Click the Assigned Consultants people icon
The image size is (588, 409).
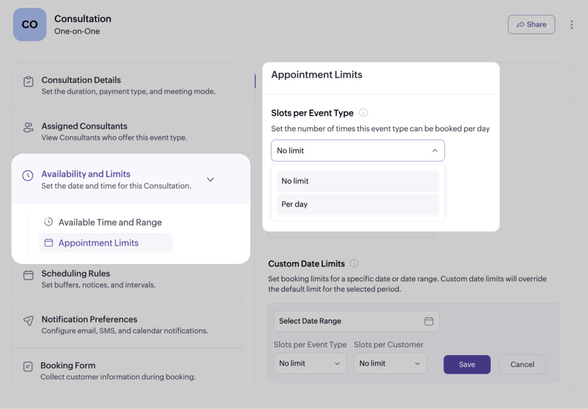(28, 127)
